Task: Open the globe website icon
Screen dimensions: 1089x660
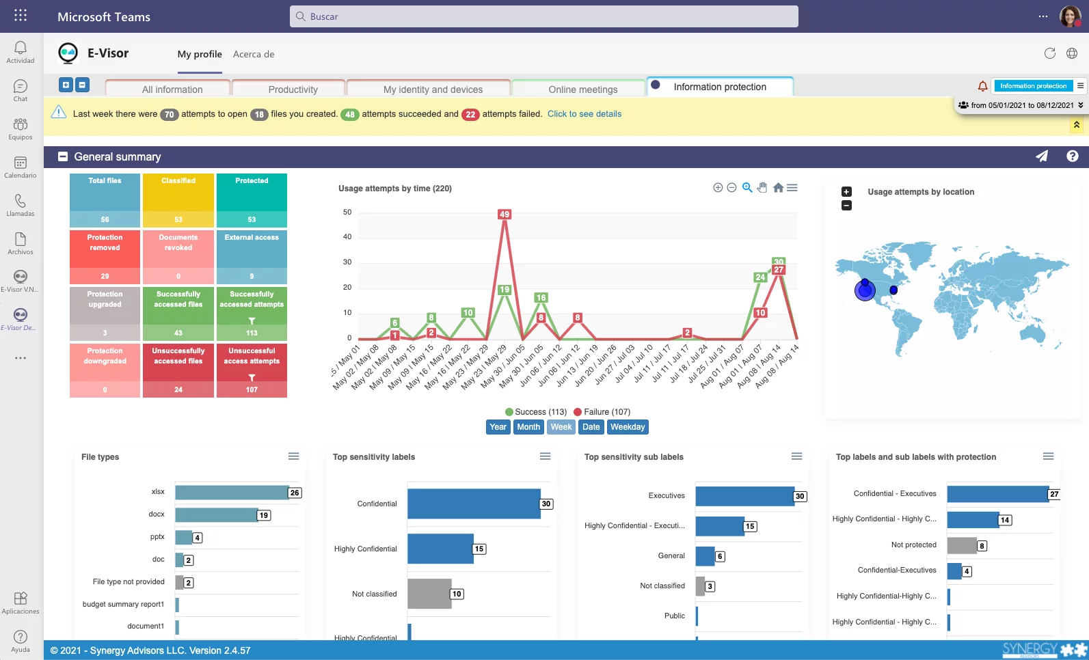Action: click(1072, 53)
